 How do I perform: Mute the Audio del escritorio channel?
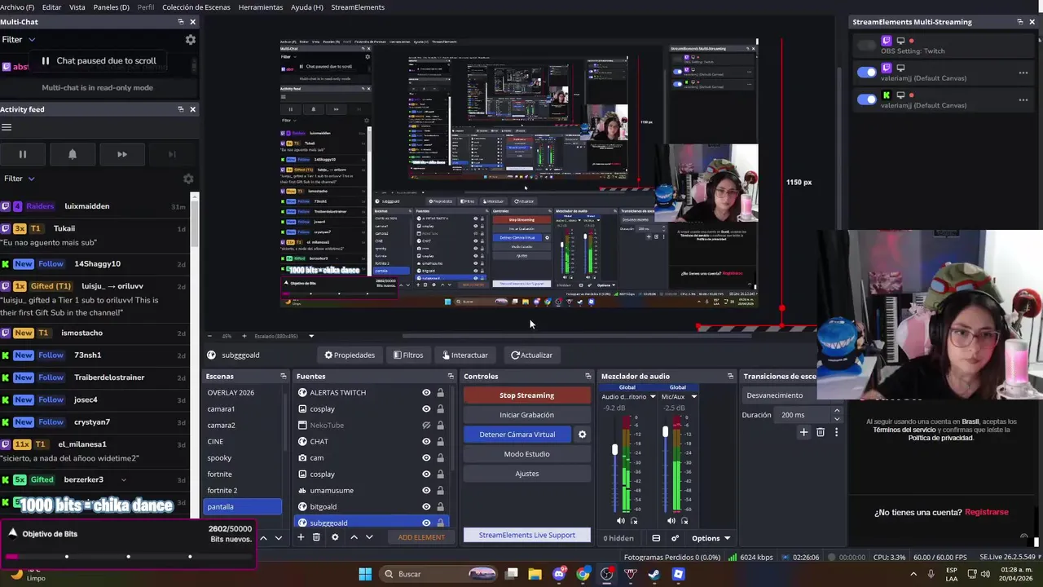pos(621,520)
